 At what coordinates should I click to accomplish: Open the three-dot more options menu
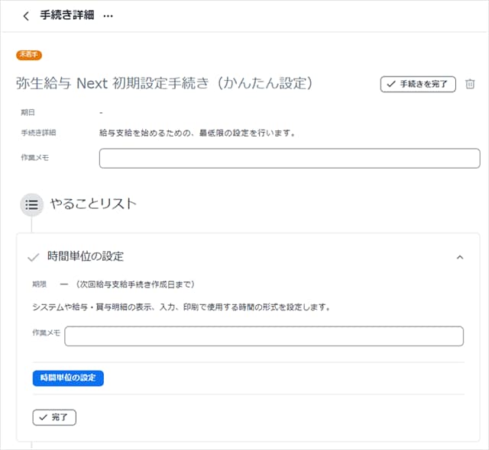coord(108,16)
